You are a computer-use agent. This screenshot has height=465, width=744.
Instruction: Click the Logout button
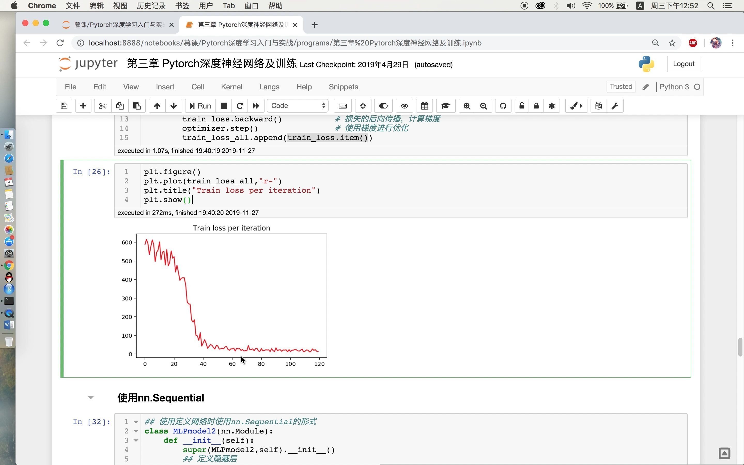point(684,64)
